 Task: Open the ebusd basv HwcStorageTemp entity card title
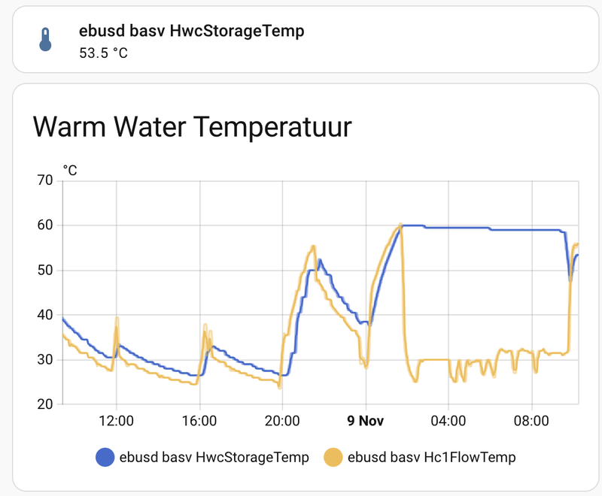click(191, 31)
